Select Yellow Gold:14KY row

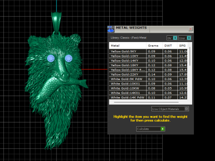tap(148, 60)
